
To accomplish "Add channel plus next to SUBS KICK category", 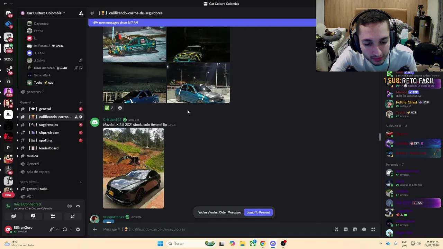I will pos(81,182).
